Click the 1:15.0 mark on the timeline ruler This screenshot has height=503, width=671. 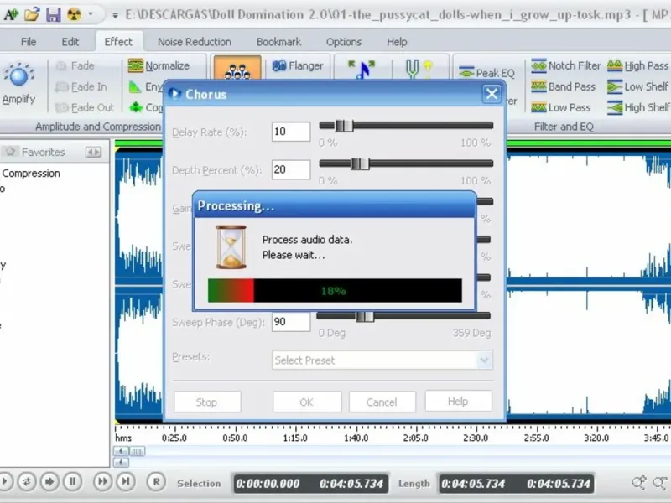pyautogui.click(x=295, y=438)
